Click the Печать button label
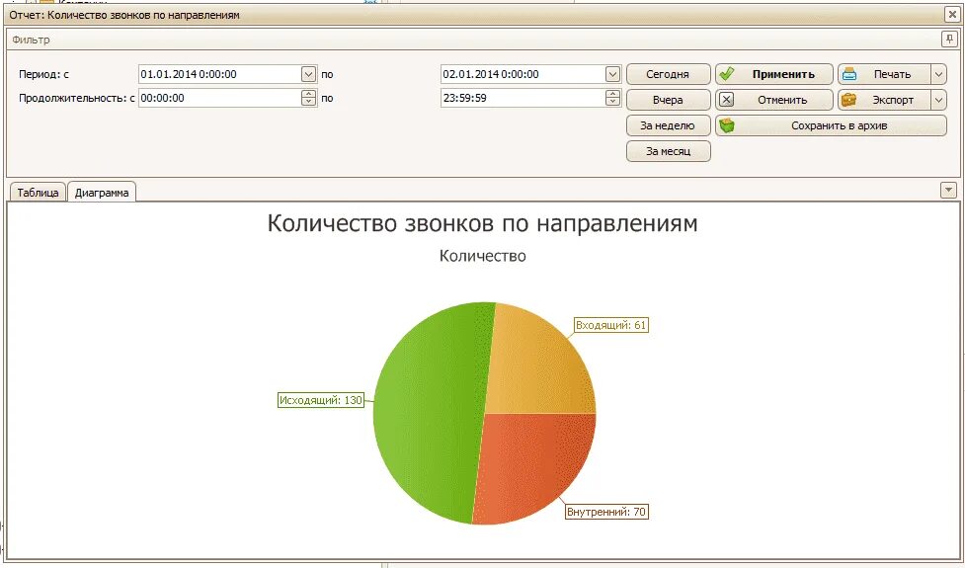Screen dimensions: 965x568 [892, 74]
